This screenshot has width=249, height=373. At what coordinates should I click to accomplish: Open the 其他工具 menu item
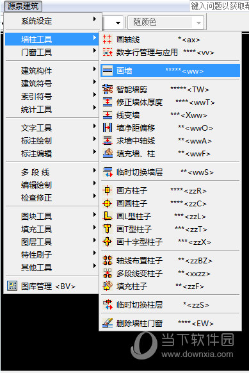pyautogui.click(x=52, y=268)
